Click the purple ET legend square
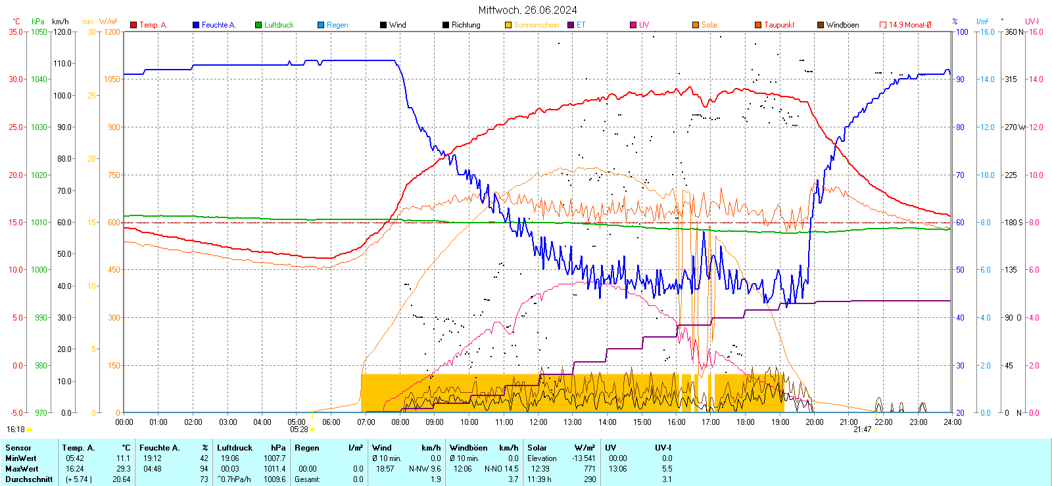The height and width of the screenshot is (486, 1052). [x=571, y=25]
